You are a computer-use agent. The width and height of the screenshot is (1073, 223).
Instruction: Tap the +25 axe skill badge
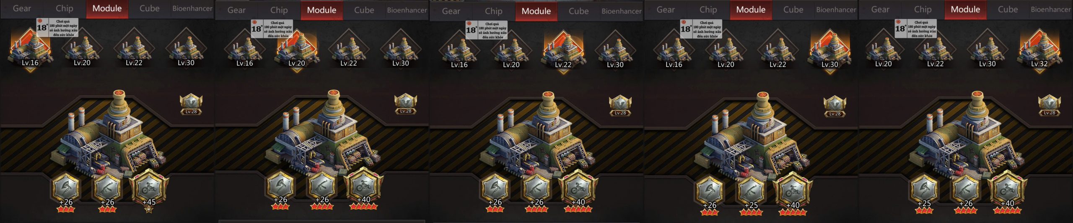924,190
